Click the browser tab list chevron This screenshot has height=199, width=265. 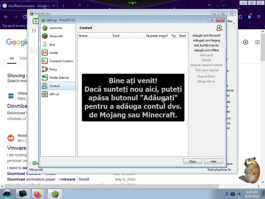(x=223, y=6)
